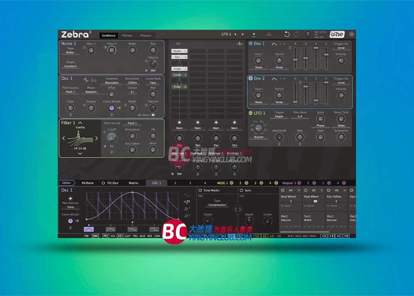Select the next filter type arrow
This screenshot has height=296, width=414.
point(97,138)
